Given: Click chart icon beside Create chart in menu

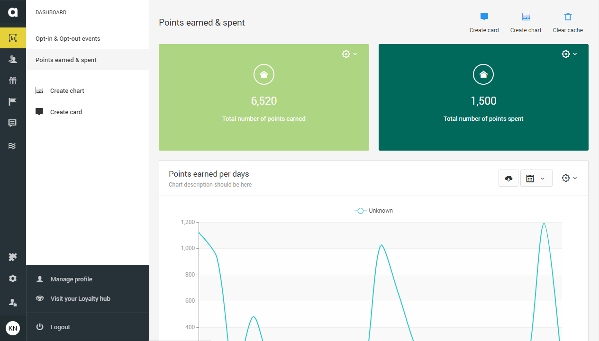Looking at the screenshot, I should pyautogui.click(x=39, y=90).
